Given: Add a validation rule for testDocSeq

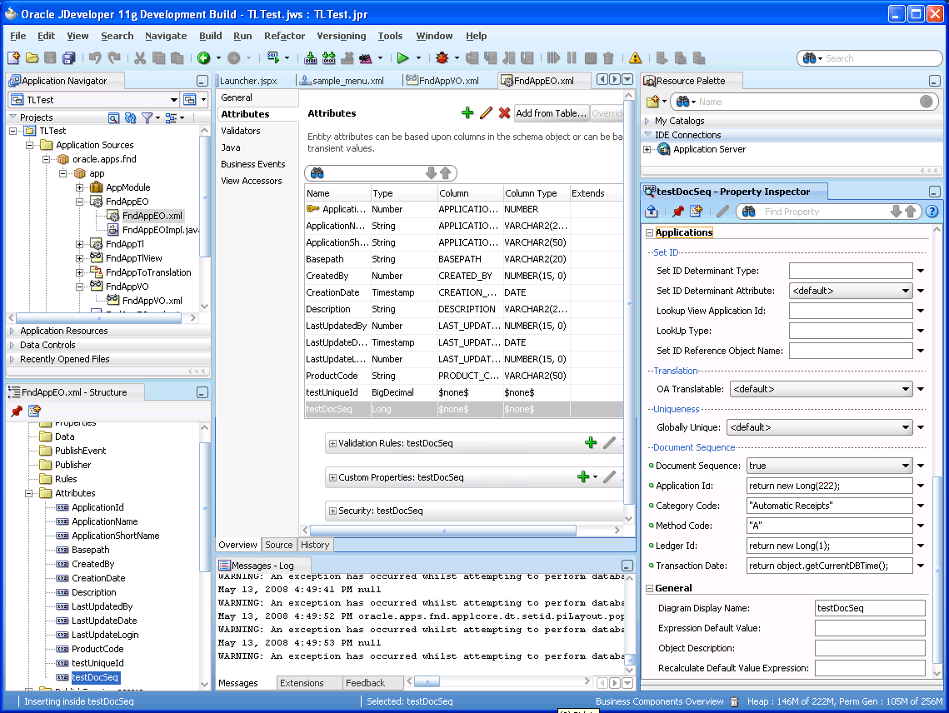Looking at the screenshot, I should tap(591, 443).
